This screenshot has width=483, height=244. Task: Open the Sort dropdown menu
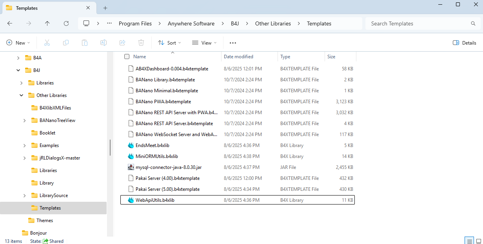[169, 43]
